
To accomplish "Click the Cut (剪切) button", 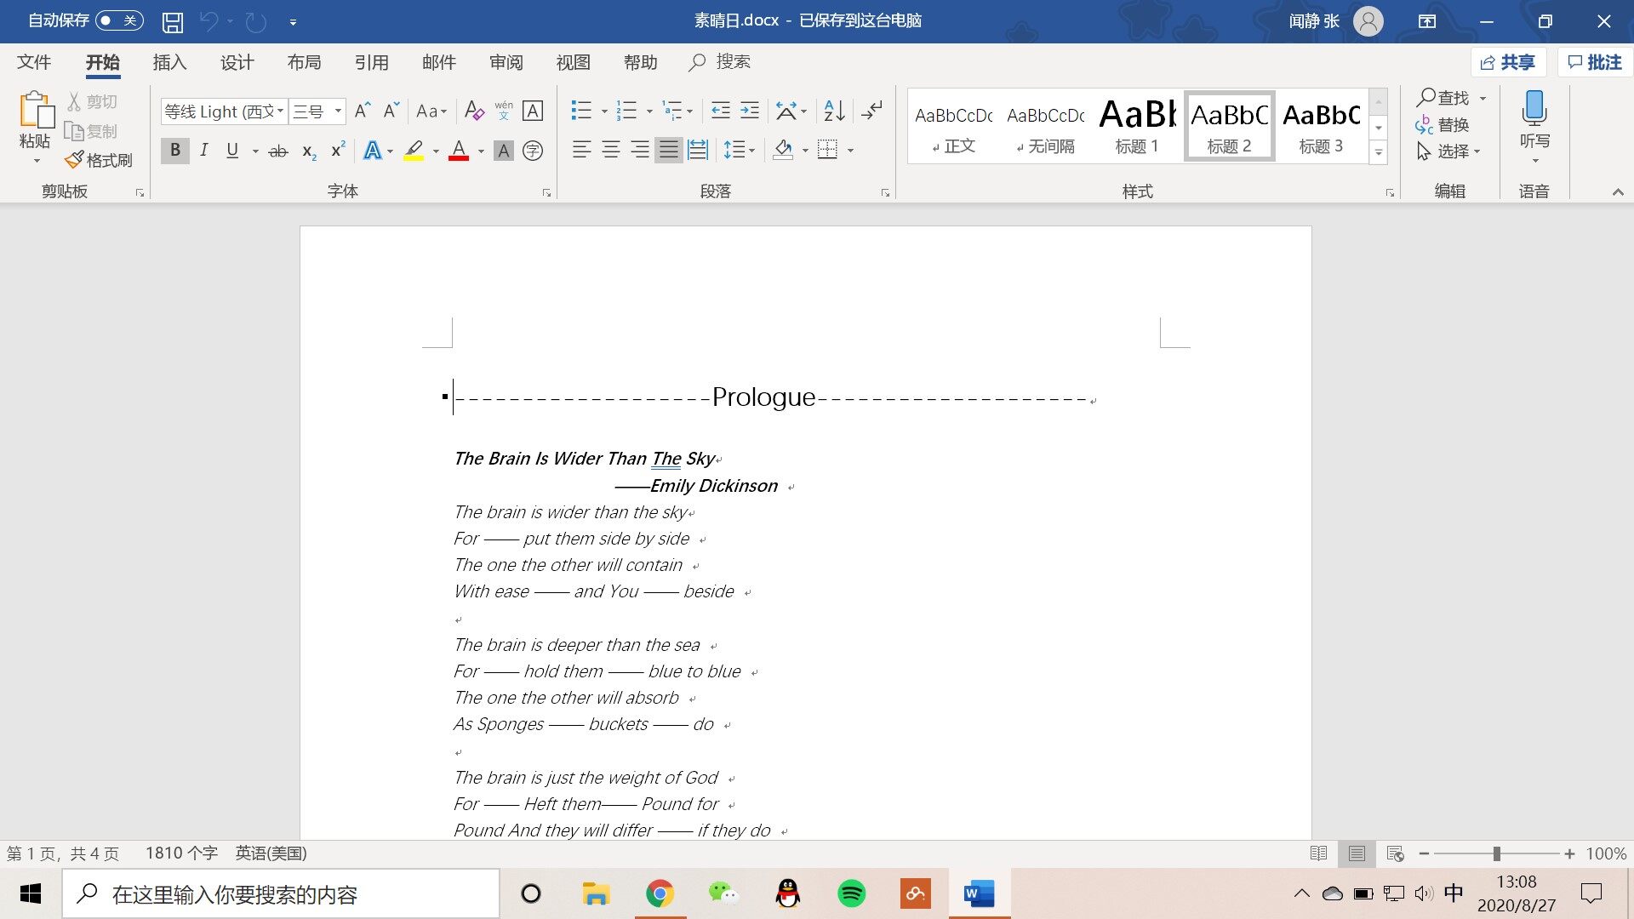I will (x=92, y=102).
